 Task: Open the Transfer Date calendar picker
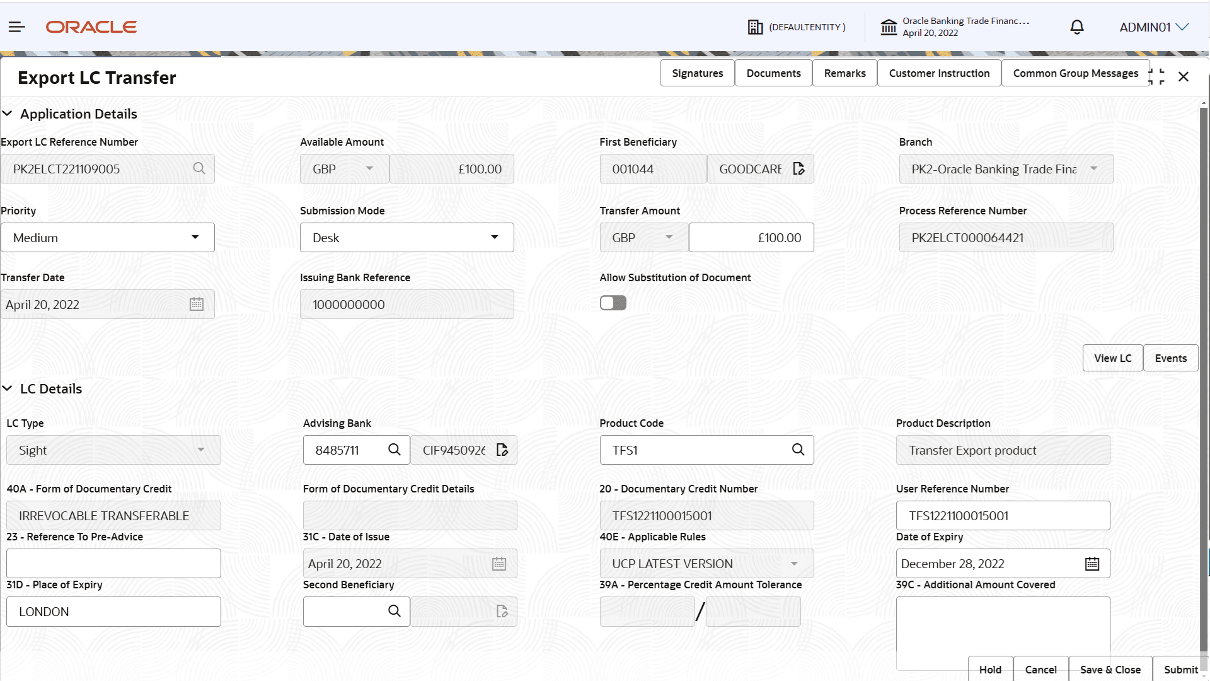coord(197,304)
